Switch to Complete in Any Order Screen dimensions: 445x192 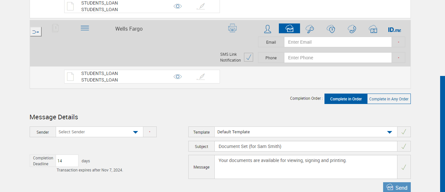pos(389,99)
